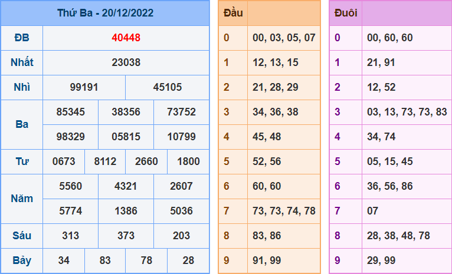The image size is (452, 274).
Task: Click the Đầu column header
Action: pos(233,13)
